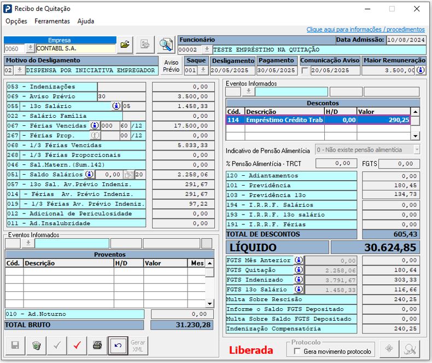Open Funcionário code lookup arrow
The image size is (432, 363).
[x=206, y=50]
